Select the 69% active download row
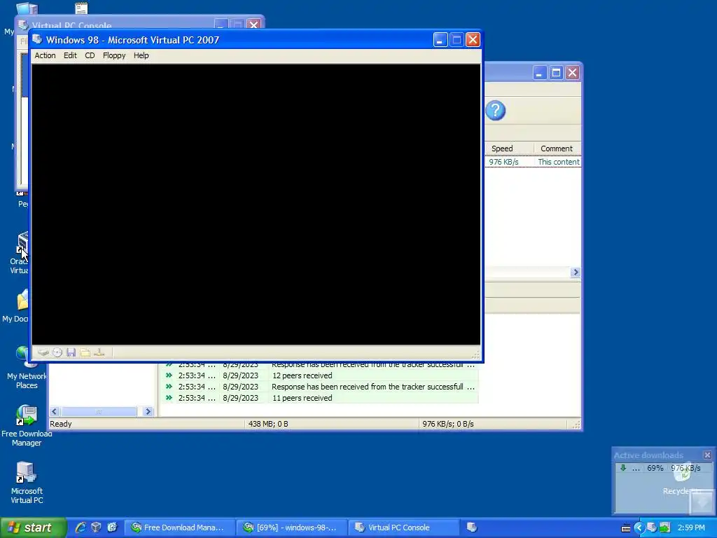This screenshot has width=717, height=538. coord(663,468)
